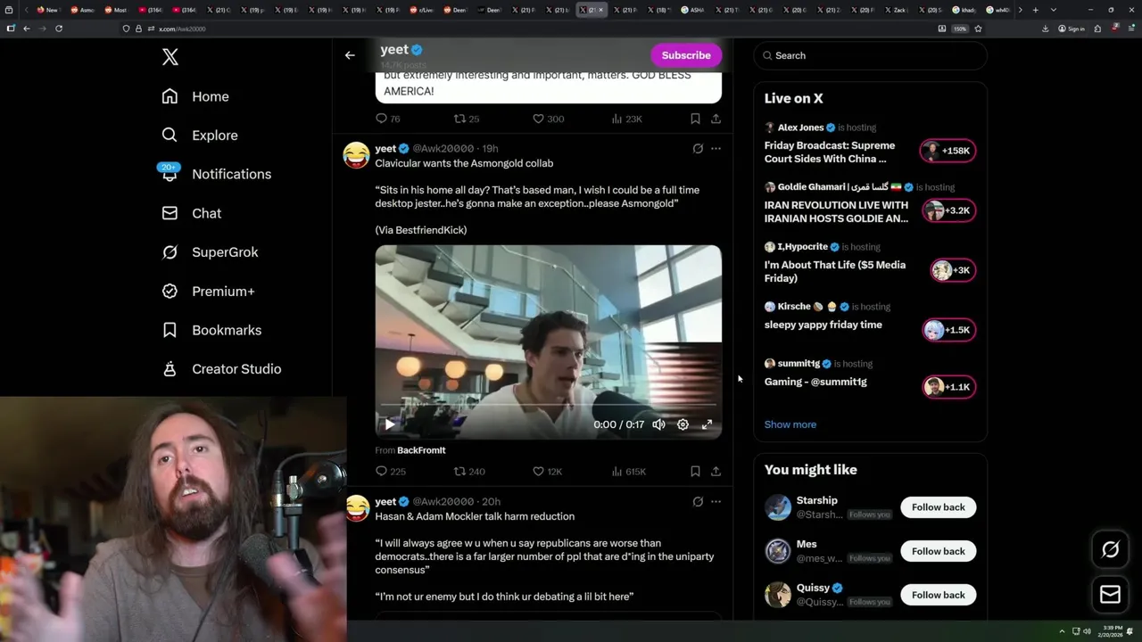Share the GOD BLESS AMERICA post
The height and width of the screenshot is (642, 1142).
point(716,119)
